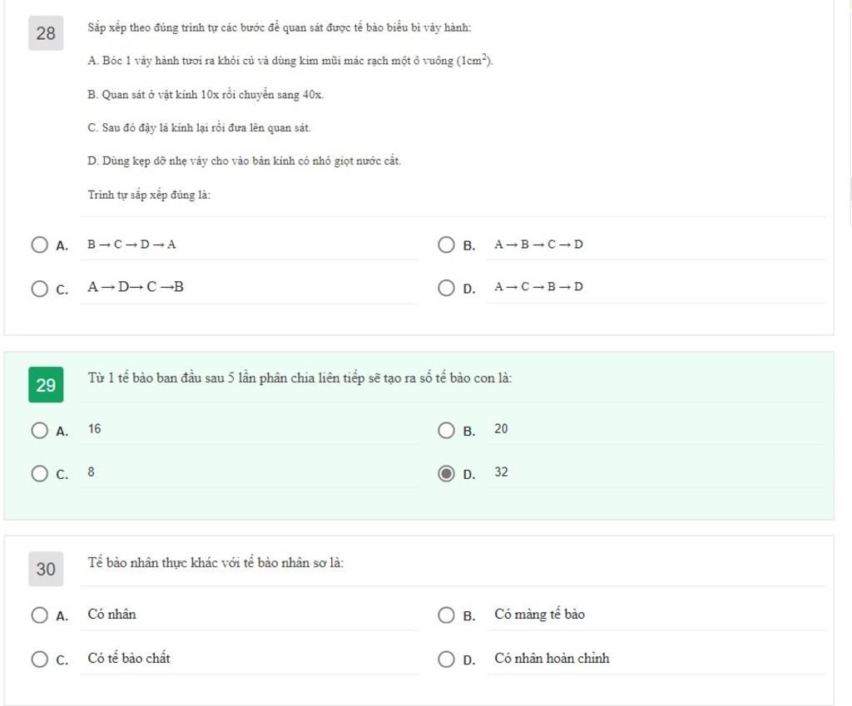852x706 pixels.
Task: Select option A for question 28
Action: (x=39, y=245)
